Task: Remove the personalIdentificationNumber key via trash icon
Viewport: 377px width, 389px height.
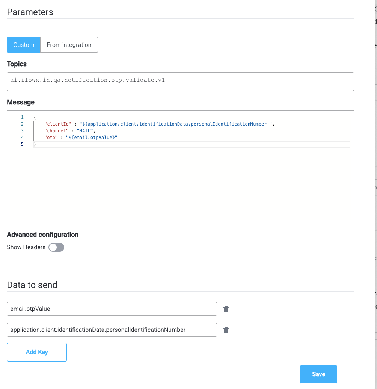Action: pyautogui.click(x=226, y=330)
